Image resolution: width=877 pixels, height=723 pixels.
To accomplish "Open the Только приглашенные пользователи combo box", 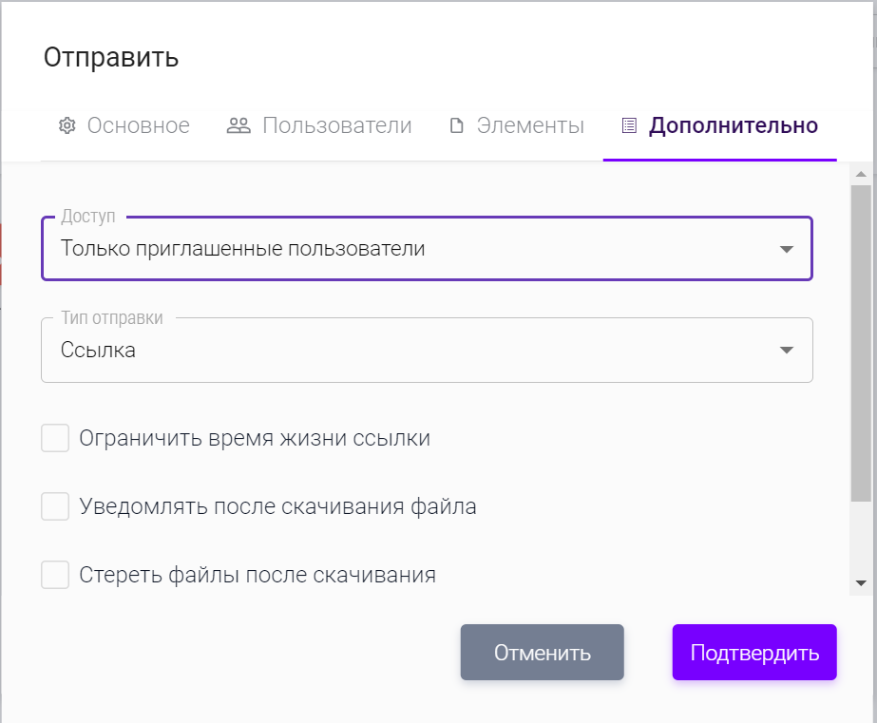I will tap(409, 250).
